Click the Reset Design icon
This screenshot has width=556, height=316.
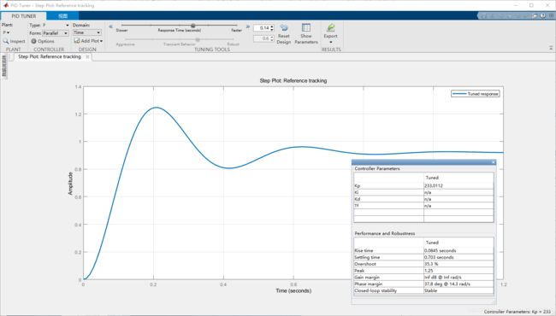(x=284, y=28)
